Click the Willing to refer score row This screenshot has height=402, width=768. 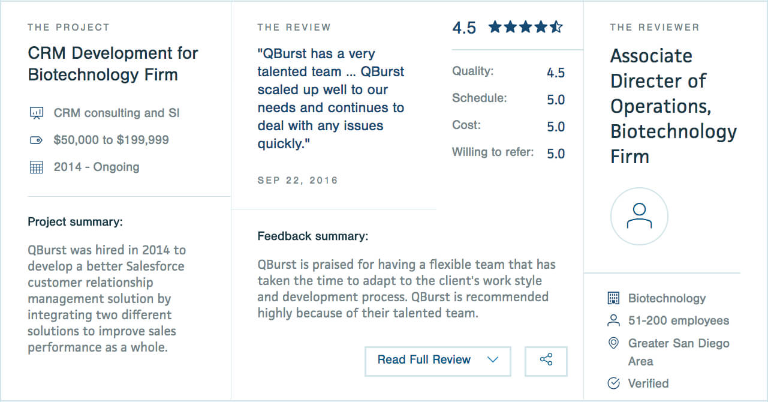508,153
